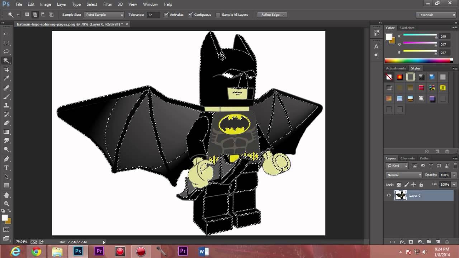Select the Move tool
459x258 pixels.
point(6,34)
